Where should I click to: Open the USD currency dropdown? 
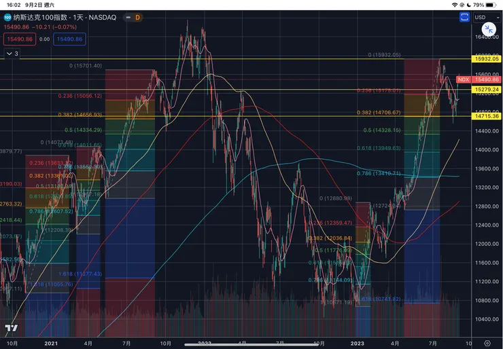485,17
